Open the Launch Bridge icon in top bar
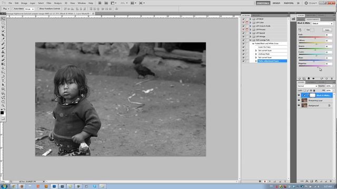 point(100,3)
